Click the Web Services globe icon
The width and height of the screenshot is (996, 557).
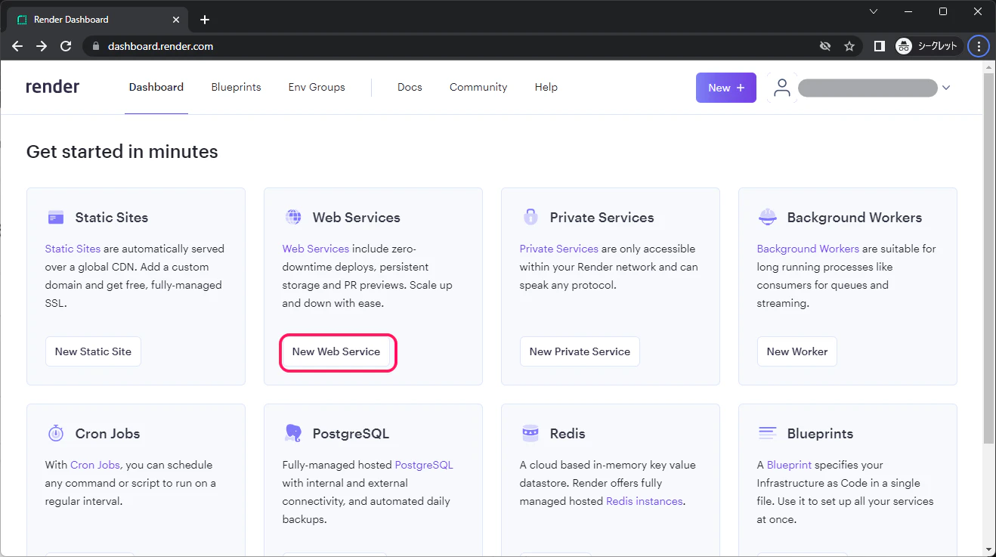point(293,218)
